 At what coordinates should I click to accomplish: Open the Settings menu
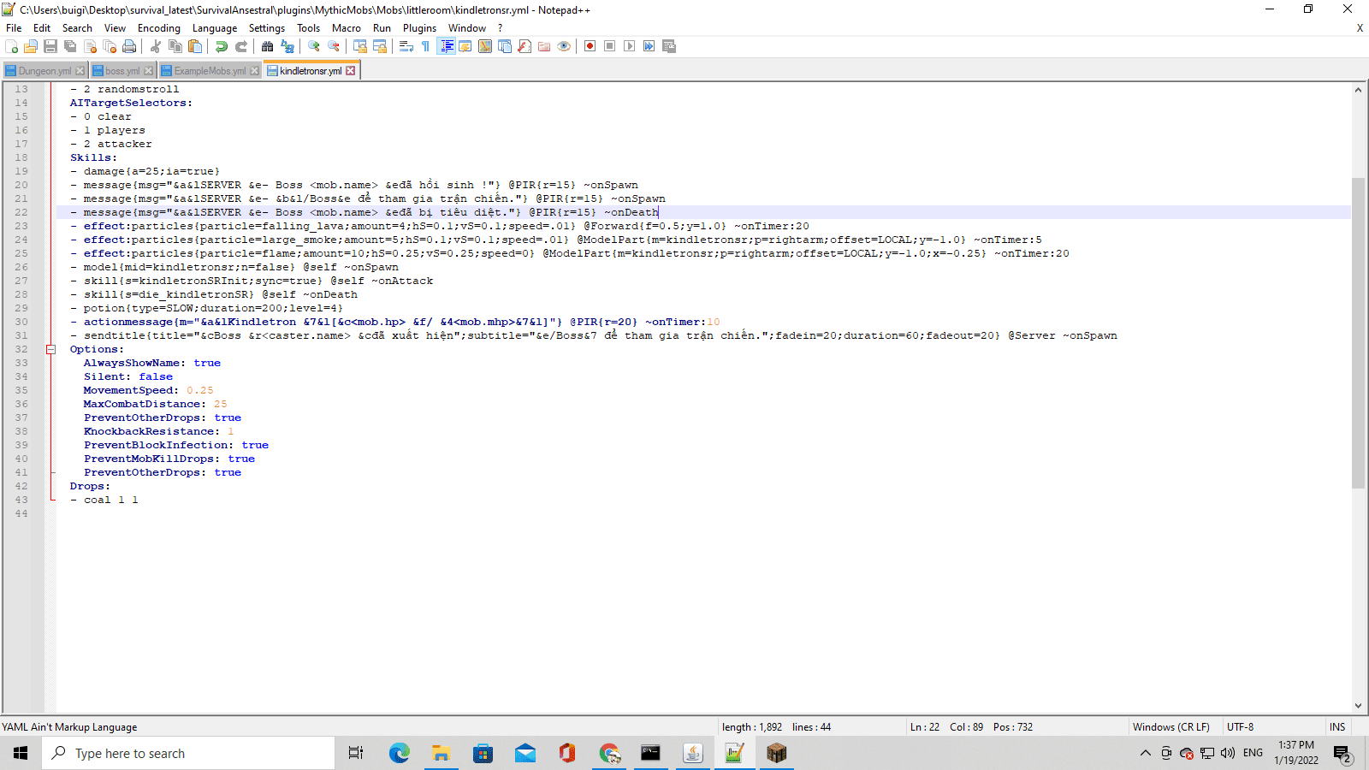tap(267, 28)
